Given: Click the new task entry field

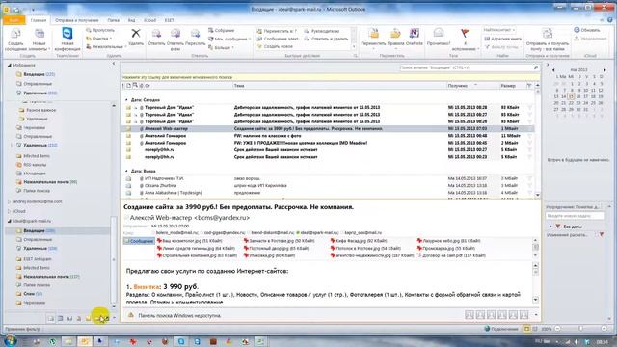Looking at the screenshot, I should (575, 216).
